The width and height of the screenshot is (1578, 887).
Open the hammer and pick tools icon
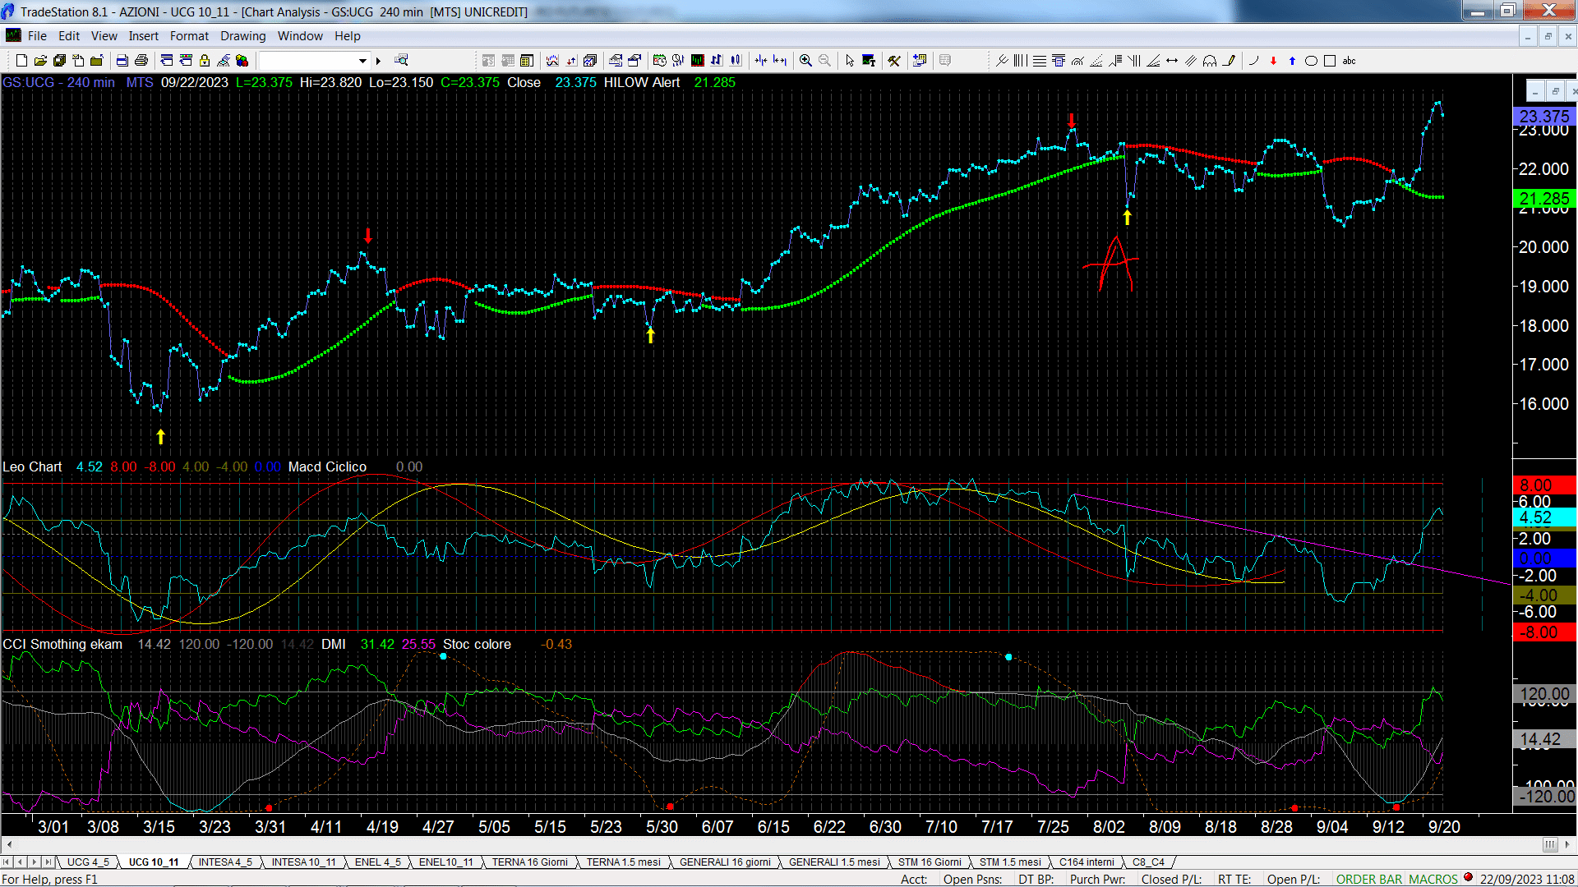[894, 61]
